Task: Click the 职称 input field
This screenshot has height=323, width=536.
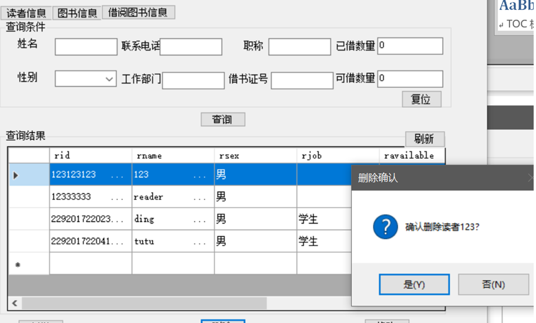Action: click(x=299, y=47)
